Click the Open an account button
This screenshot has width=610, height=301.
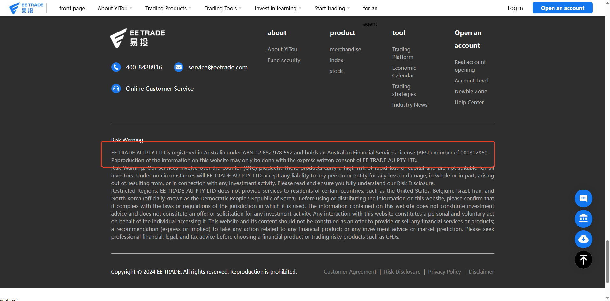point(563,8)
